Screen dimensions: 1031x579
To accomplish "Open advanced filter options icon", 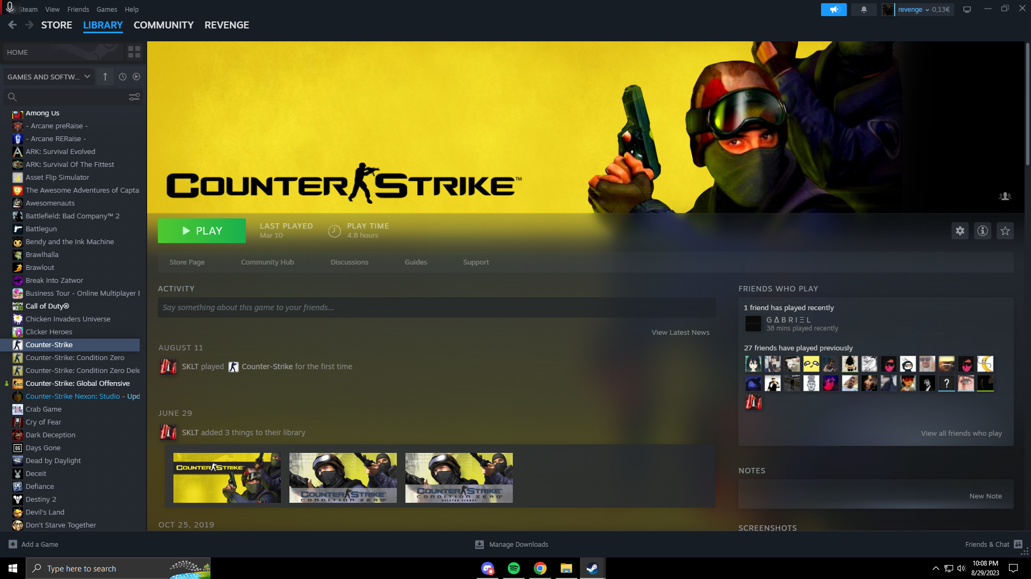I will coord(134,97).
